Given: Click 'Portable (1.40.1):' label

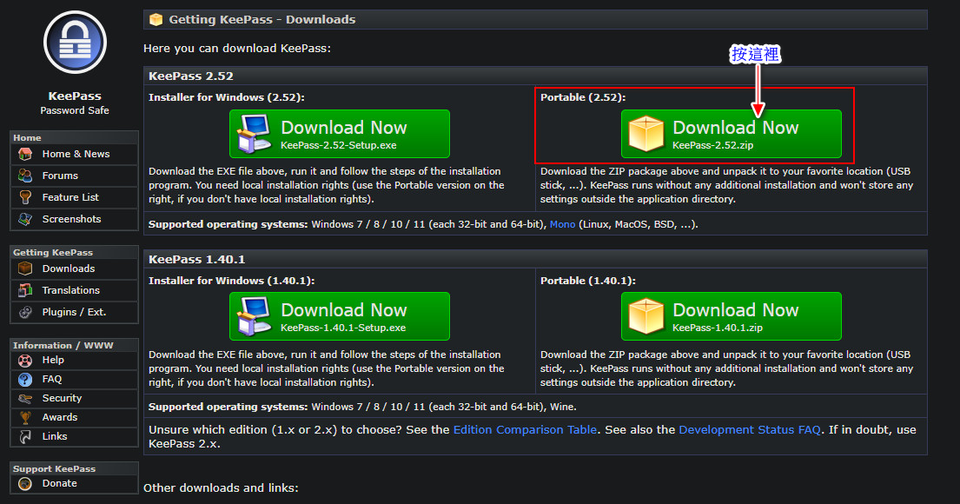Looking at the screenshot, I should pyautogui.click(x=588, y=281).
